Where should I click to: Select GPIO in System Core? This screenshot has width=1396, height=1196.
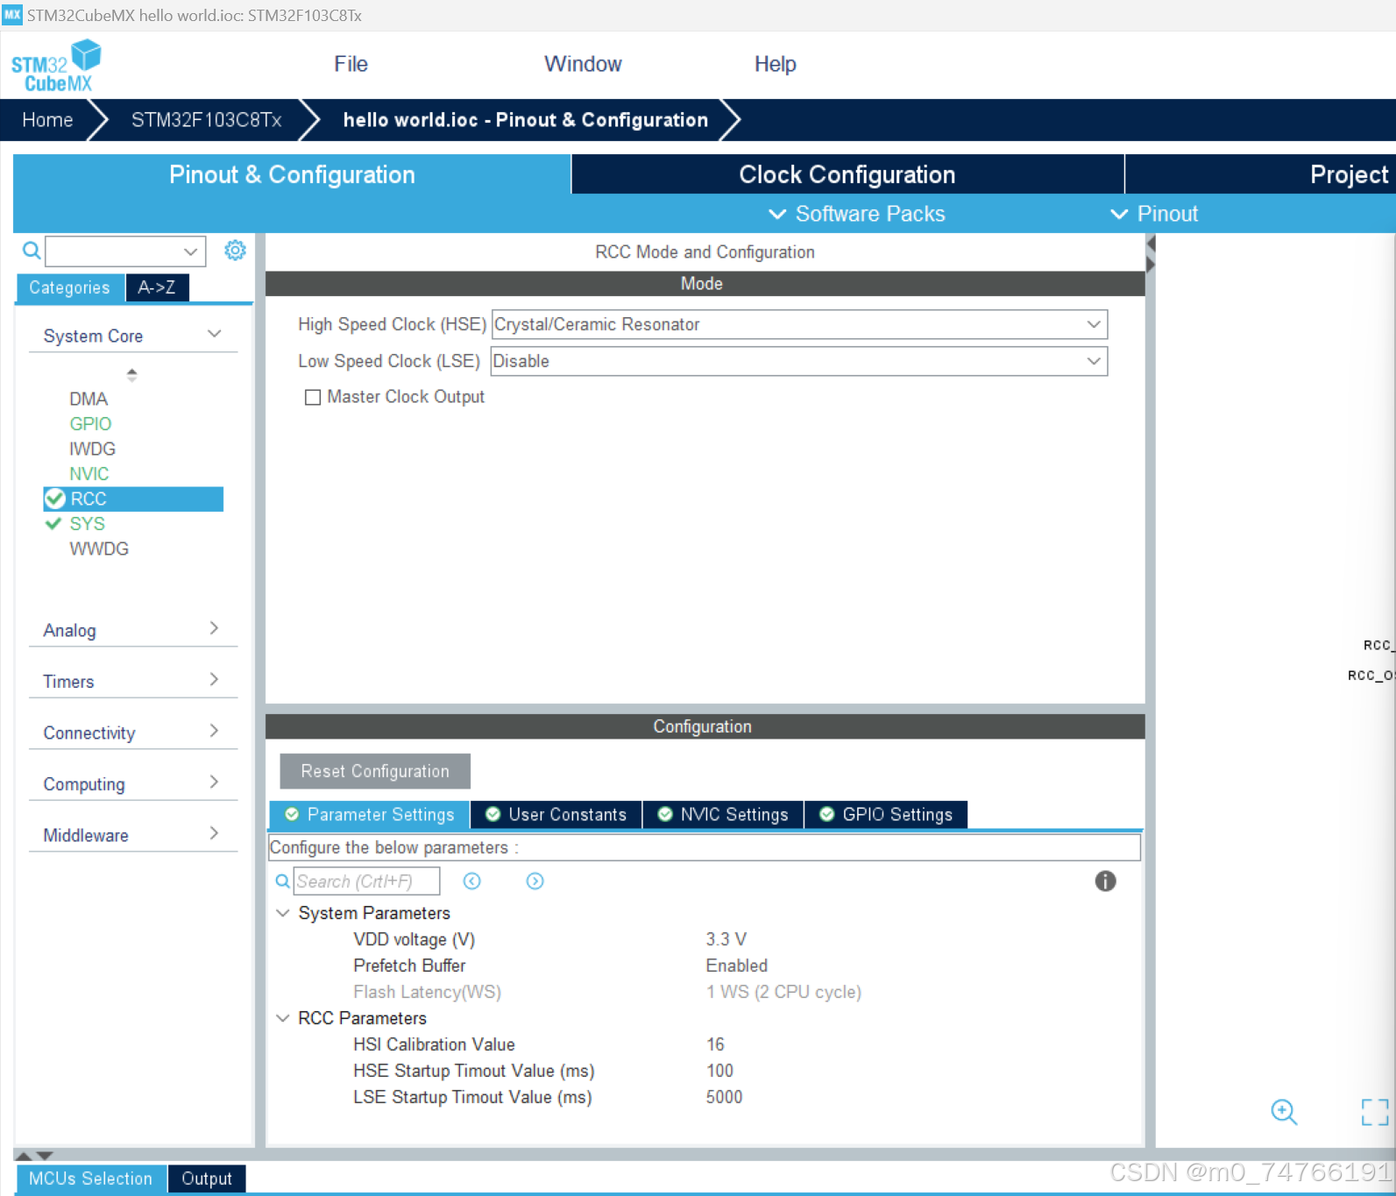[x=90, y=424]
